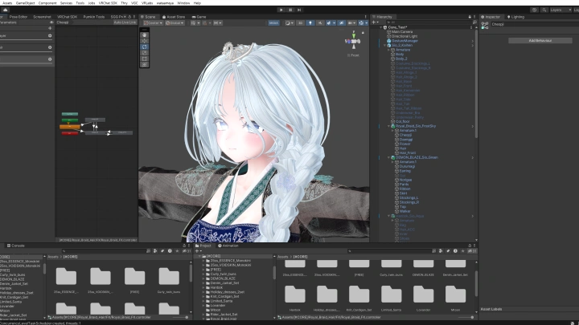
Task: Toggle MSAA button in Scene toolbar
Action: [273, 22]
